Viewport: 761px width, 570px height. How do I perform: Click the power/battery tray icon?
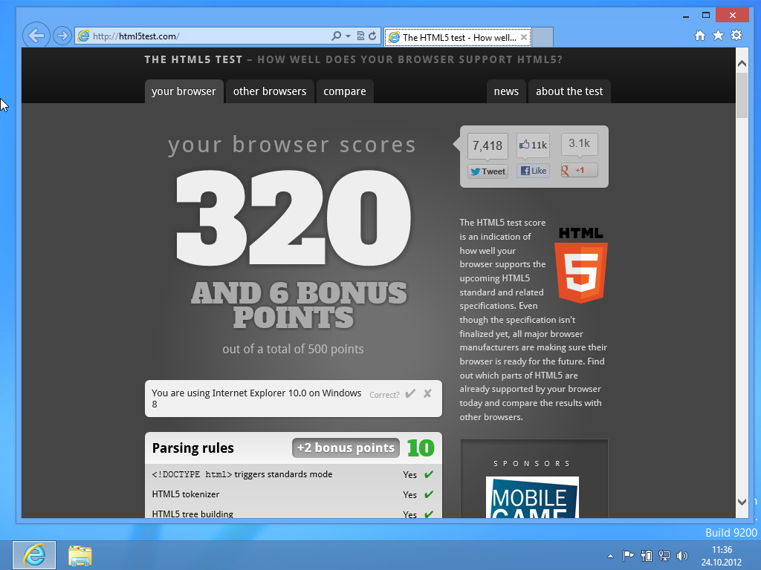tap(646, 555)
